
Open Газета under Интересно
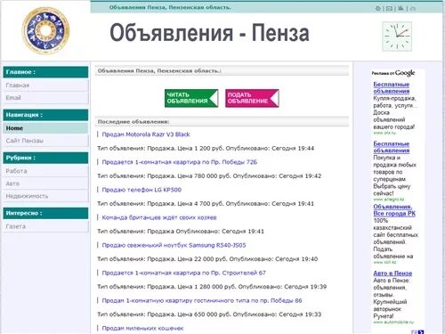click(x=45, y=226)
